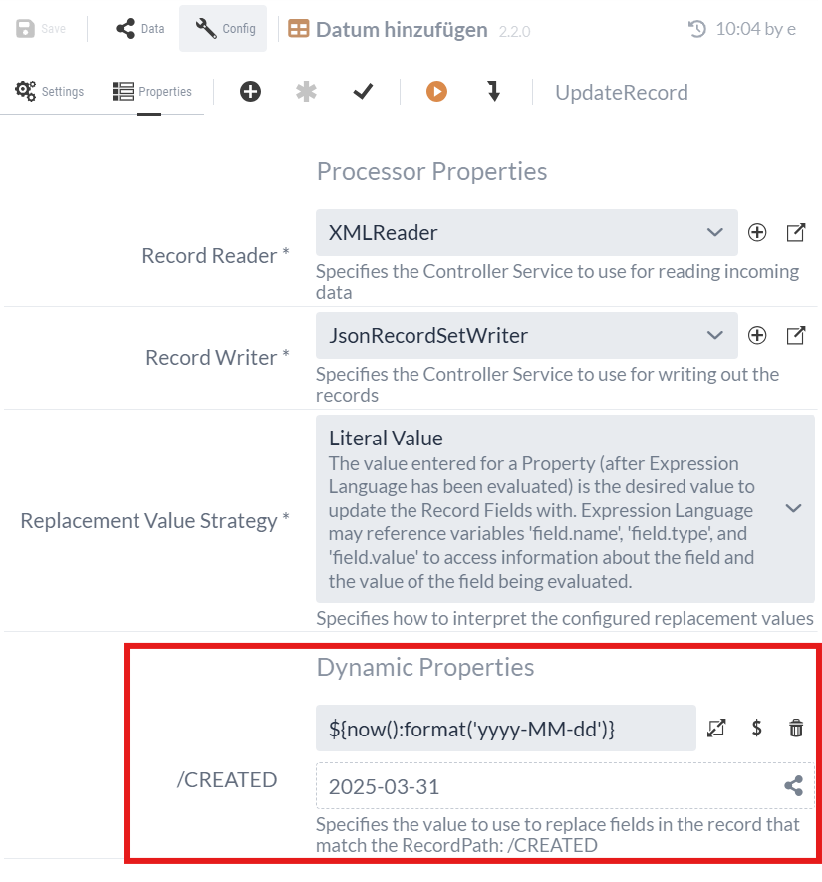Image resolution: width=822 pixels, height=882 pixels.
Task: Click the now() format expression field
Action: [498, 729]
